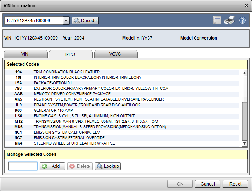
Task: Click the VIN value in info panel
Action: (36, 38)
